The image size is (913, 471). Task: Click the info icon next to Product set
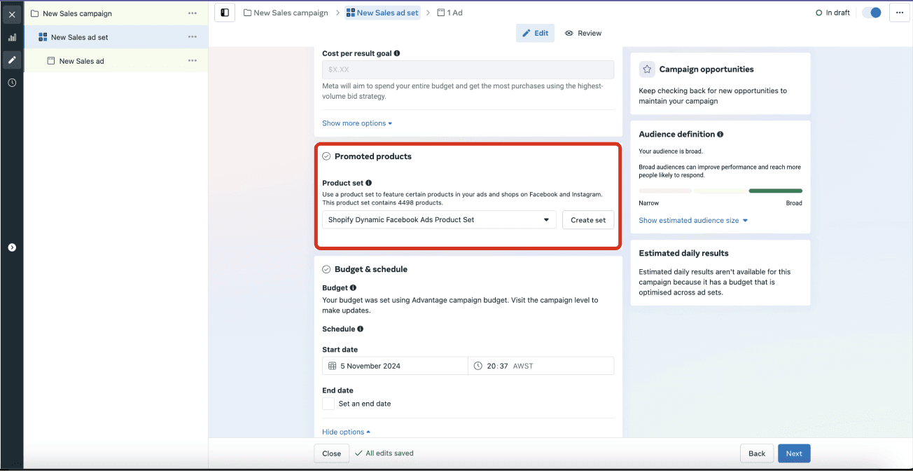(x=369, y=183)
